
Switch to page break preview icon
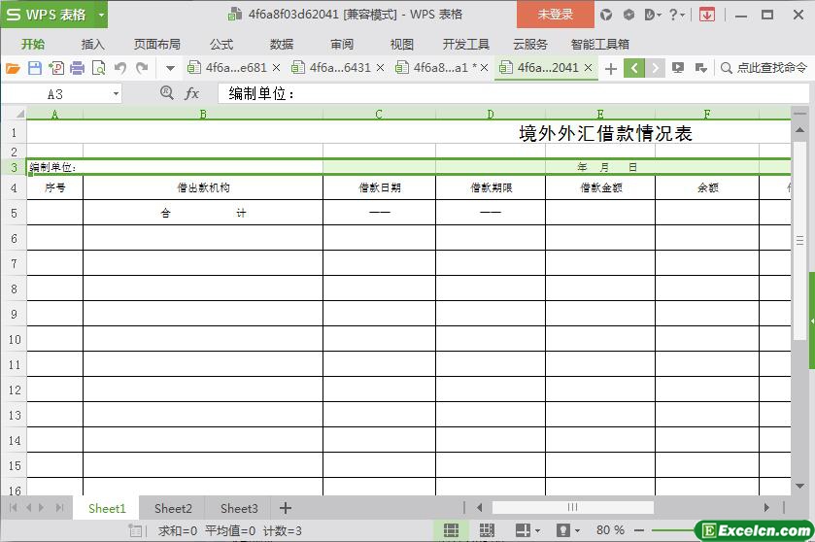[487, 530]
